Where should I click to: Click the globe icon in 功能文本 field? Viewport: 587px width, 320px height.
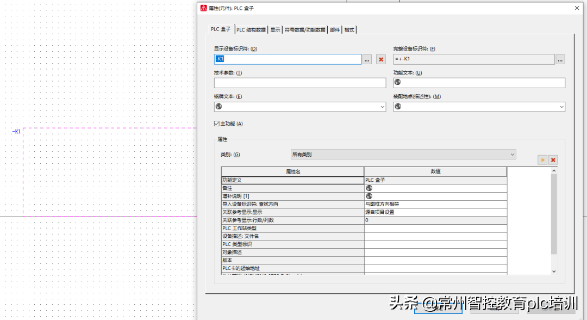(x=397, y=83)
